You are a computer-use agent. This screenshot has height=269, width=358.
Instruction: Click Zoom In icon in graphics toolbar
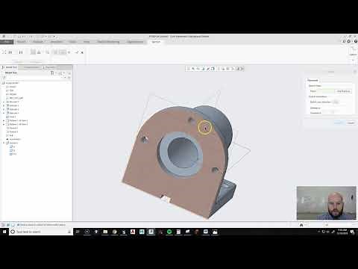pyautogui.click(x=193, y=69)
